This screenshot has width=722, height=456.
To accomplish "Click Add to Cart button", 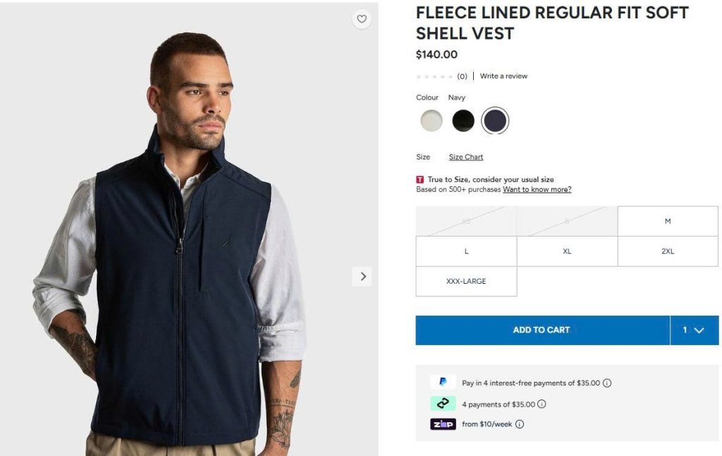I will [x=541, y=330].
